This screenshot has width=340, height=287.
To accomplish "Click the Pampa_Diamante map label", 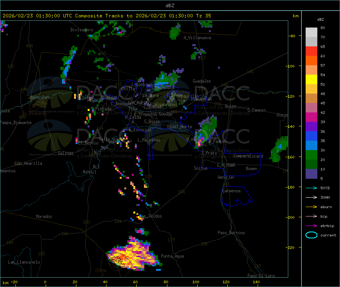I will (16, 123).
